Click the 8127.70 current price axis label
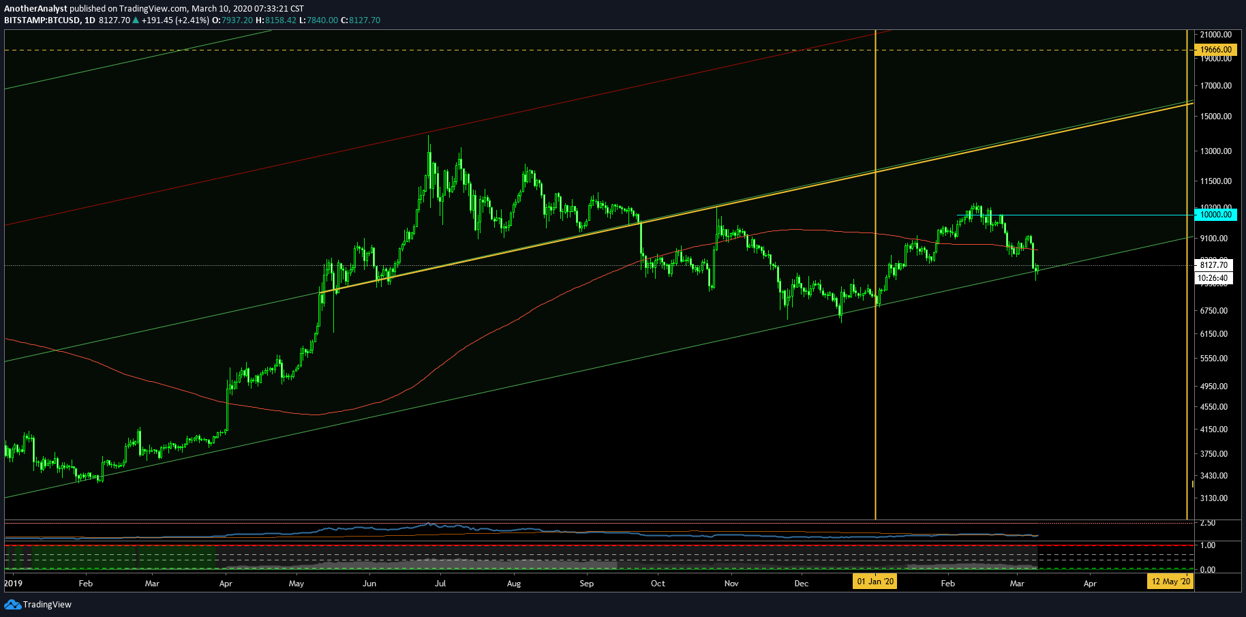 coord(1214,265)
